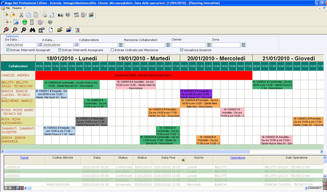Click the zoom out magnifier with red minus
Viewport: 327px width, 192px height.
point(15,30)
